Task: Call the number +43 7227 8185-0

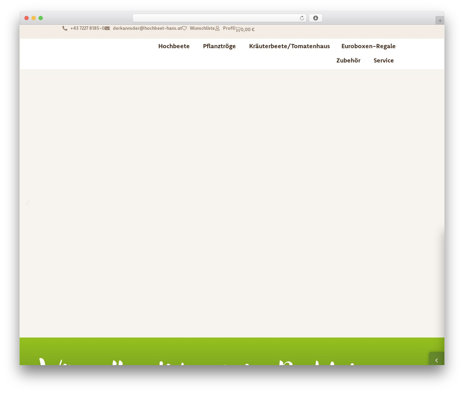Action: point(87,28)
